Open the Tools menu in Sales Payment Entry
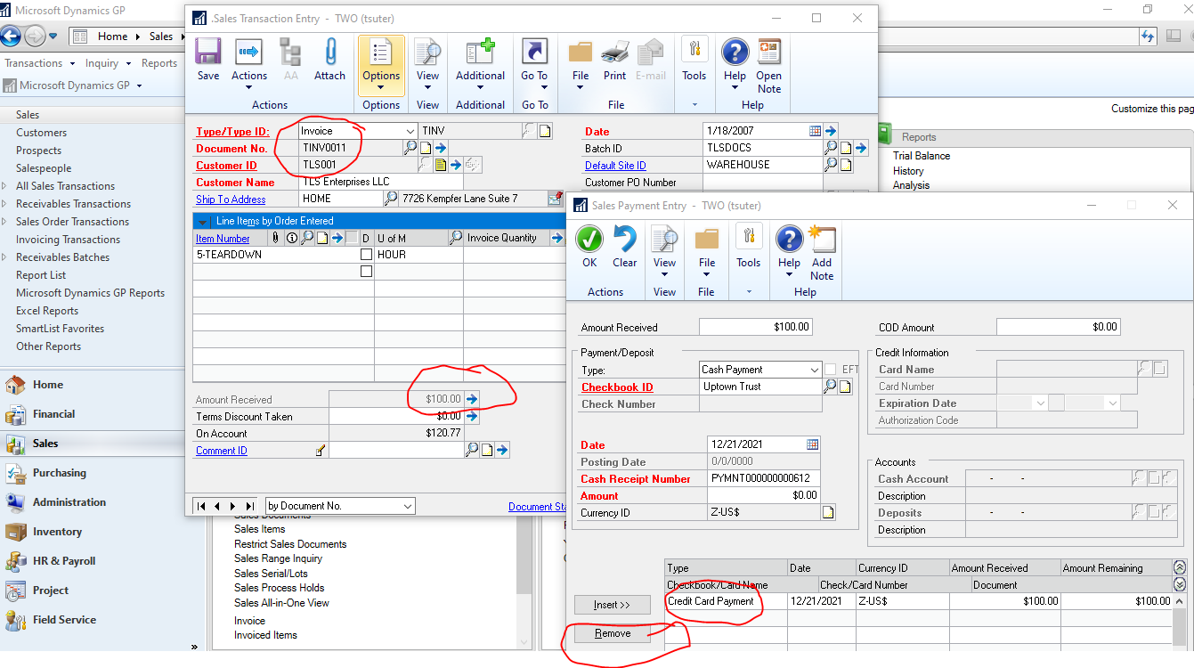 pos(749,247)
